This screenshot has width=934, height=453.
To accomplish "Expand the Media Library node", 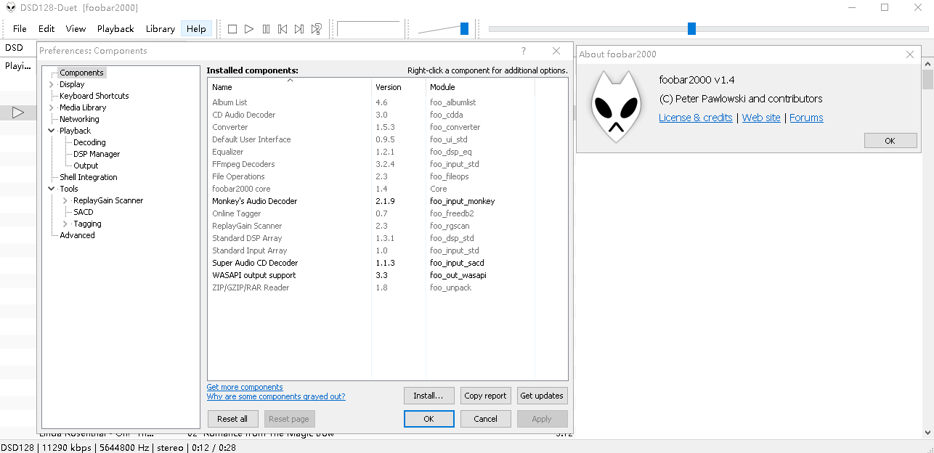I will (52, 107).
